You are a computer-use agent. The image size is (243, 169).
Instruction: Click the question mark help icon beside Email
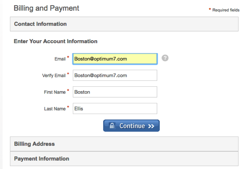(x=165, y=58)
